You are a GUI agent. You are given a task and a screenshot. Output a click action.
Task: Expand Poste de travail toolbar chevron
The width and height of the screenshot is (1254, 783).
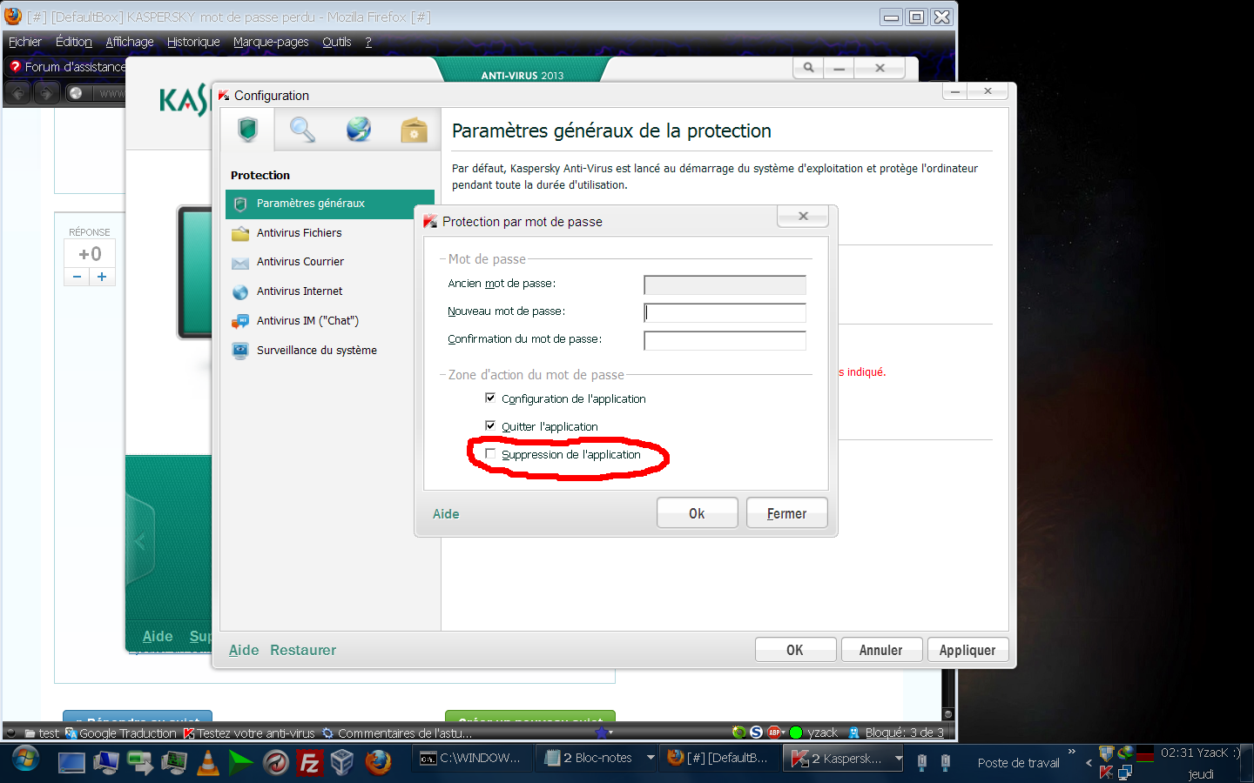(1072, 752)
